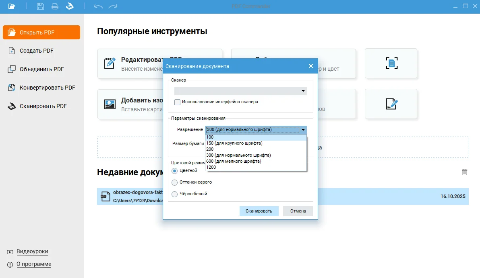
Task: Open the Объединить PDF sidebar item
Action: coord(41,69)
